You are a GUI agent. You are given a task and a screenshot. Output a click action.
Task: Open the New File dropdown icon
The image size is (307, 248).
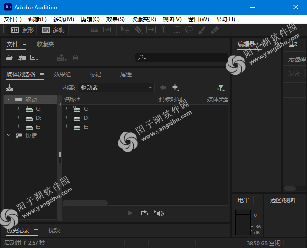point(34,58)
